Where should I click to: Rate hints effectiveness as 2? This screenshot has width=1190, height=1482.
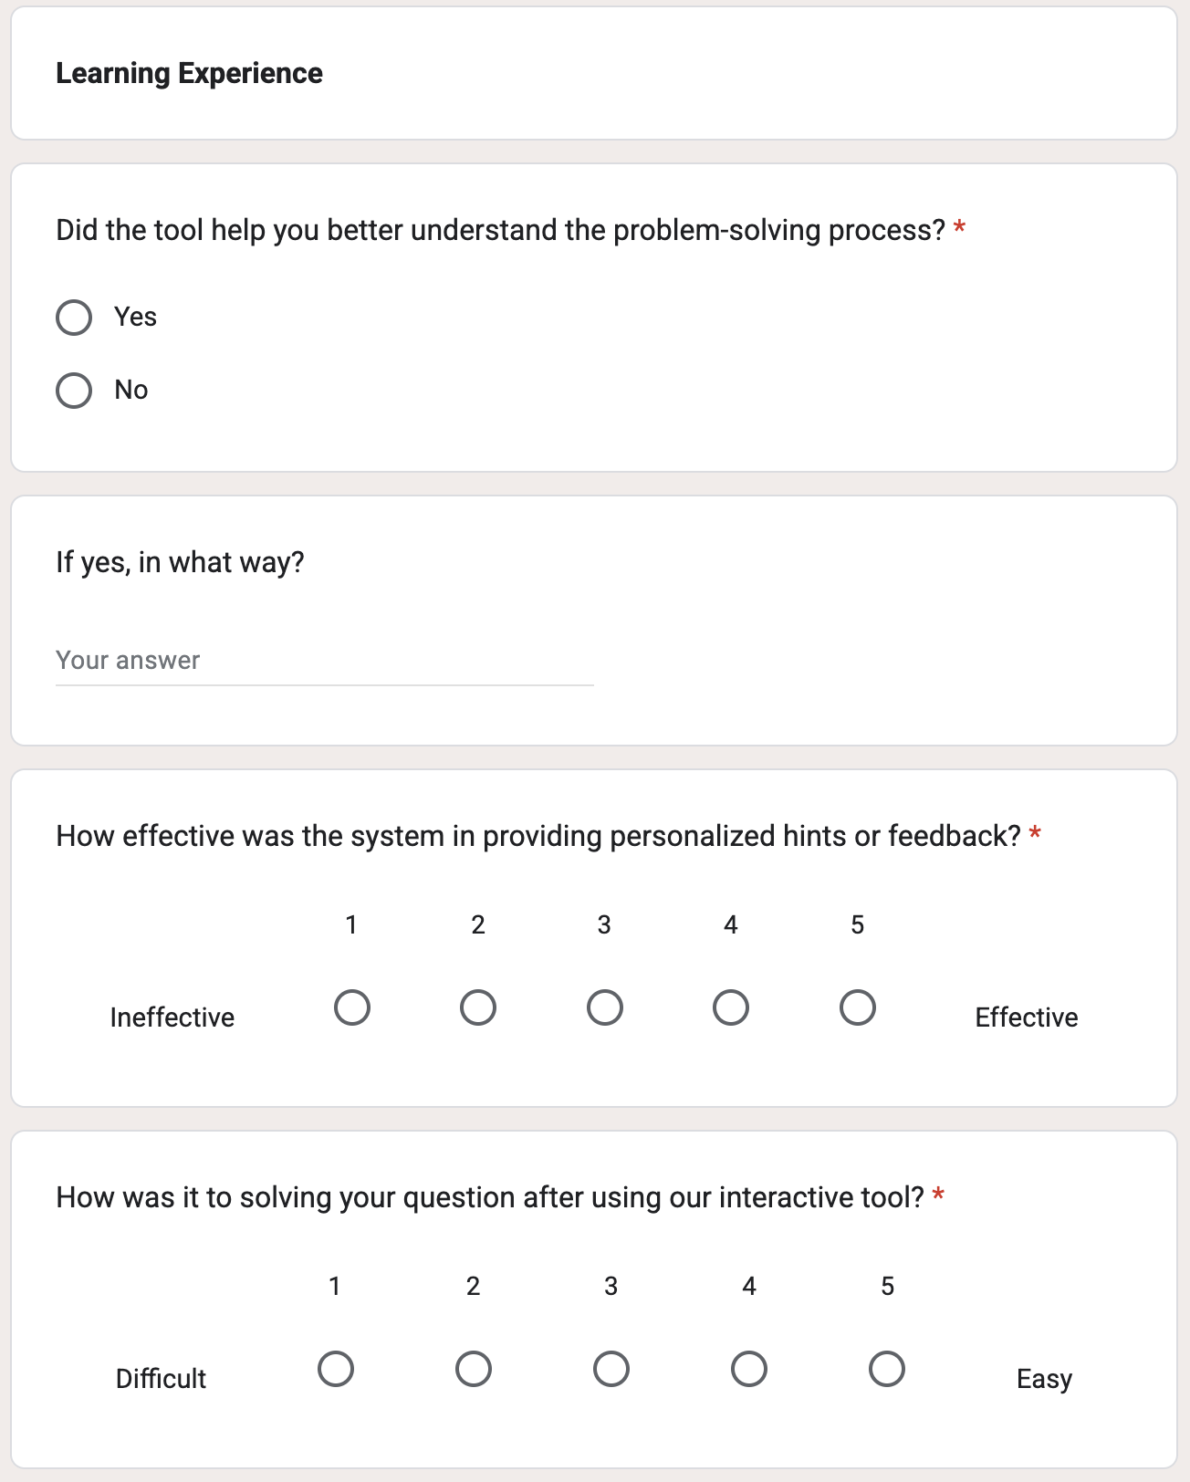(x=478, y=1008)
